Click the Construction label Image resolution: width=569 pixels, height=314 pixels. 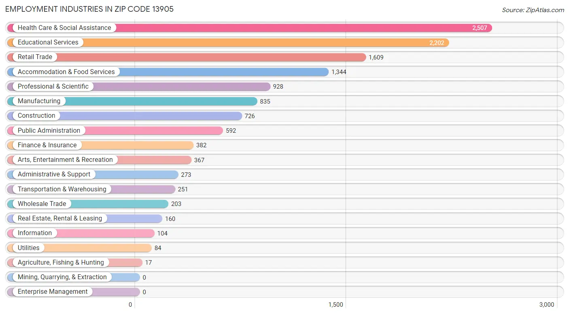(x=36, y=116)
